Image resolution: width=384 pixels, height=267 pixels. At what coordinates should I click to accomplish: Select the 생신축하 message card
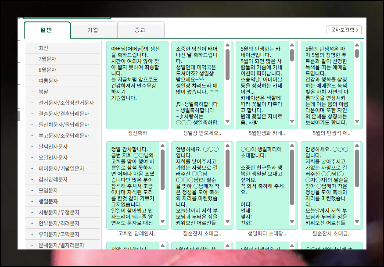point(137,85)
